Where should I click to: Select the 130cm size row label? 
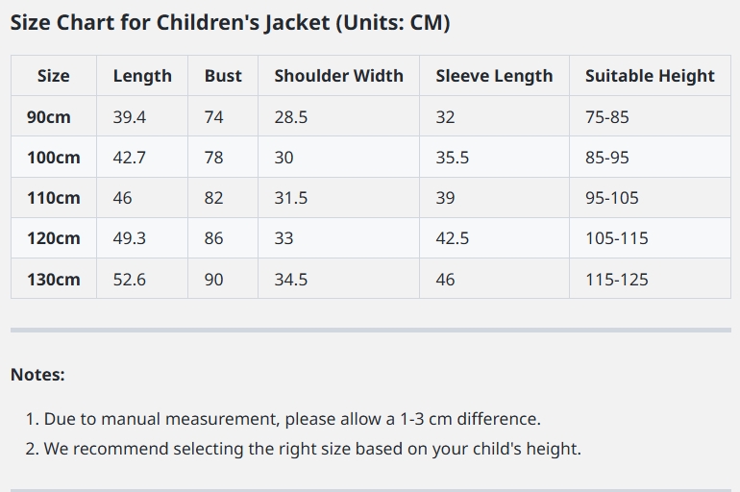tap(54, 280)
